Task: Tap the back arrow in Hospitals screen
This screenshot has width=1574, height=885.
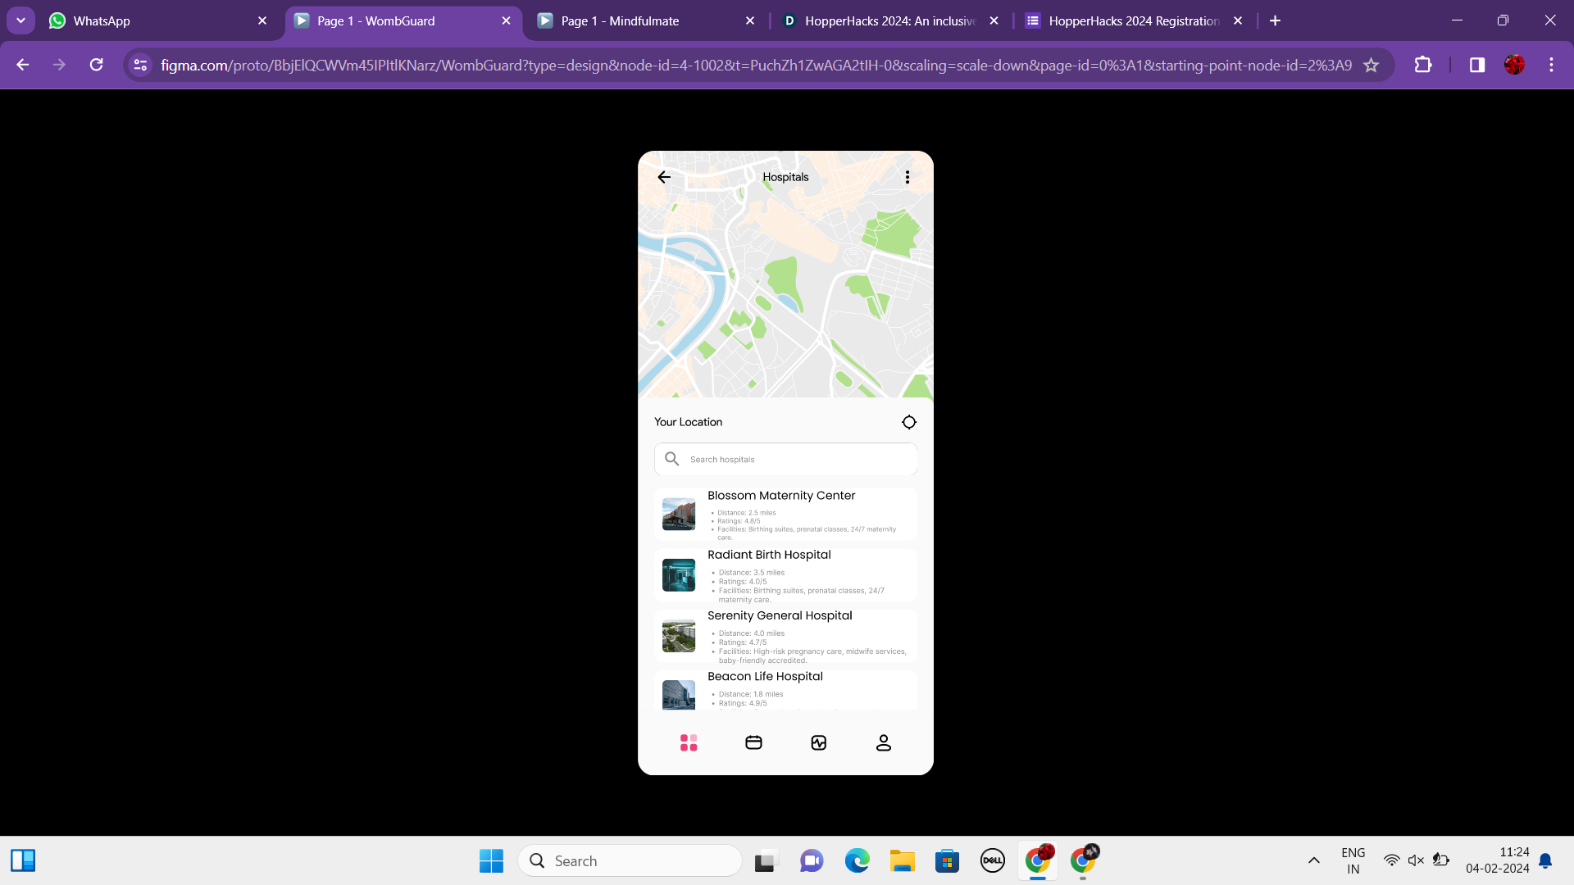Action: pyautogui.click(x=664, y=177)
